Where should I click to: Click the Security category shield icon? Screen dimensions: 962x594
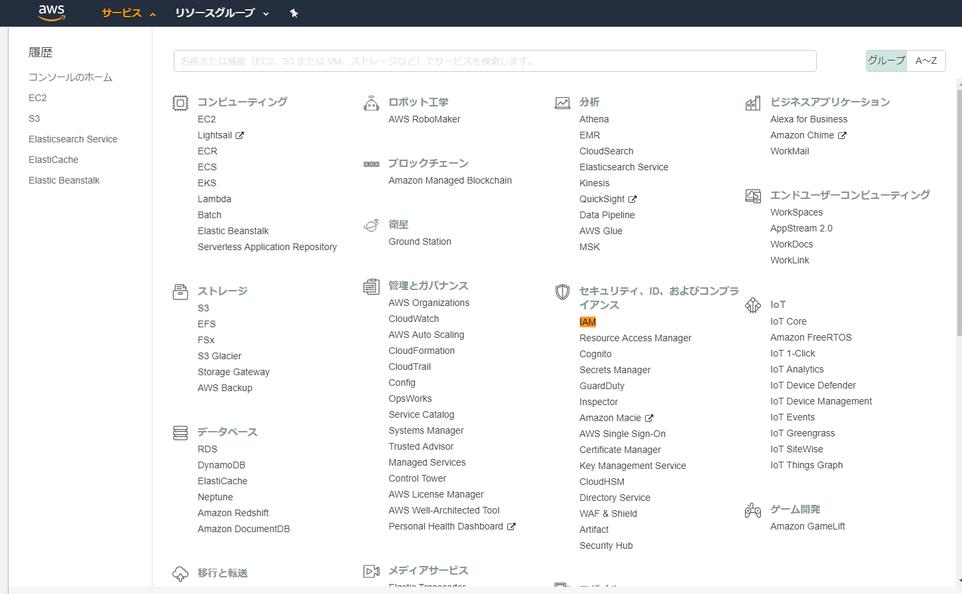coord(563,291)
